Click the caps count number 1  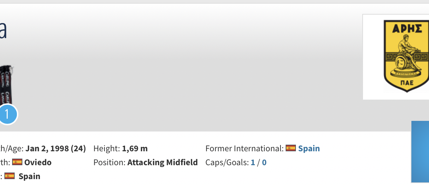[x=253, y=162]
